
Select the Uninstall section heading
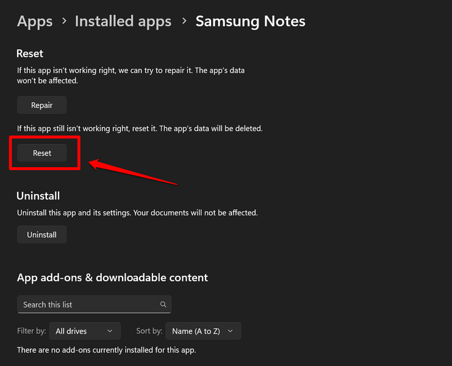tap(38, 196)
